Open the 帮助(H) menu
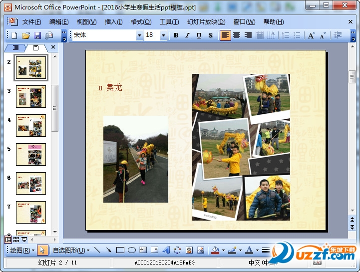This screenshot has height=272, width=360. point(274,22)
